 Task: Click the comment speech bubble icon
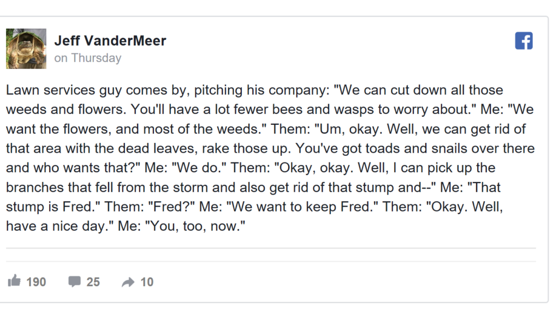(x=74, y=281)
